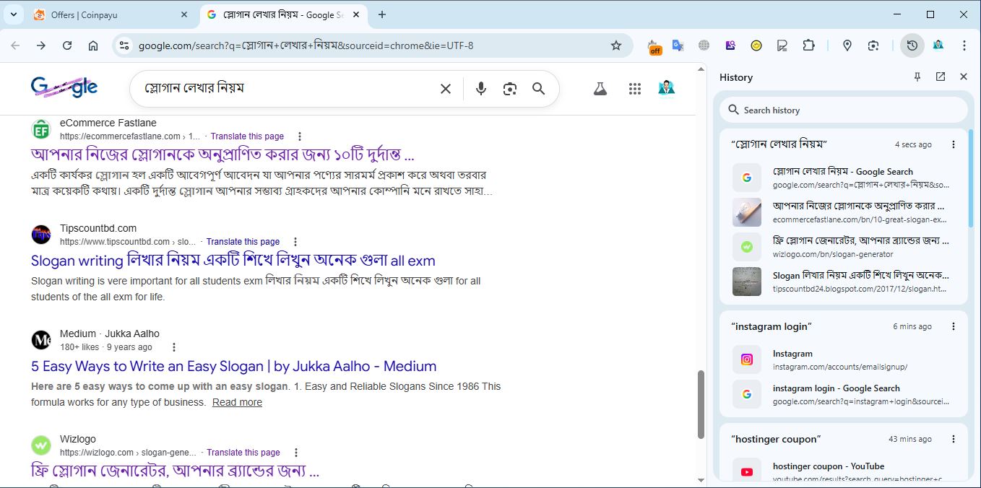Clear the search query with X
981x488 pixels.
[x=446, y=89]
